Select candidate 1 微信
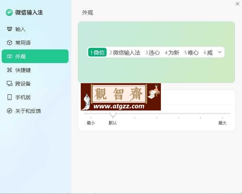 pos(97,52)
